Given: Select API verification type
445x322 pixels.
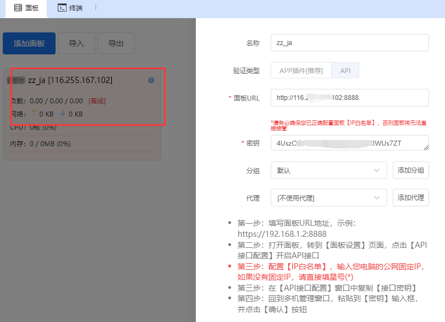Looking at the screenshot, I should pyautogui.click(x=345, y=70).
